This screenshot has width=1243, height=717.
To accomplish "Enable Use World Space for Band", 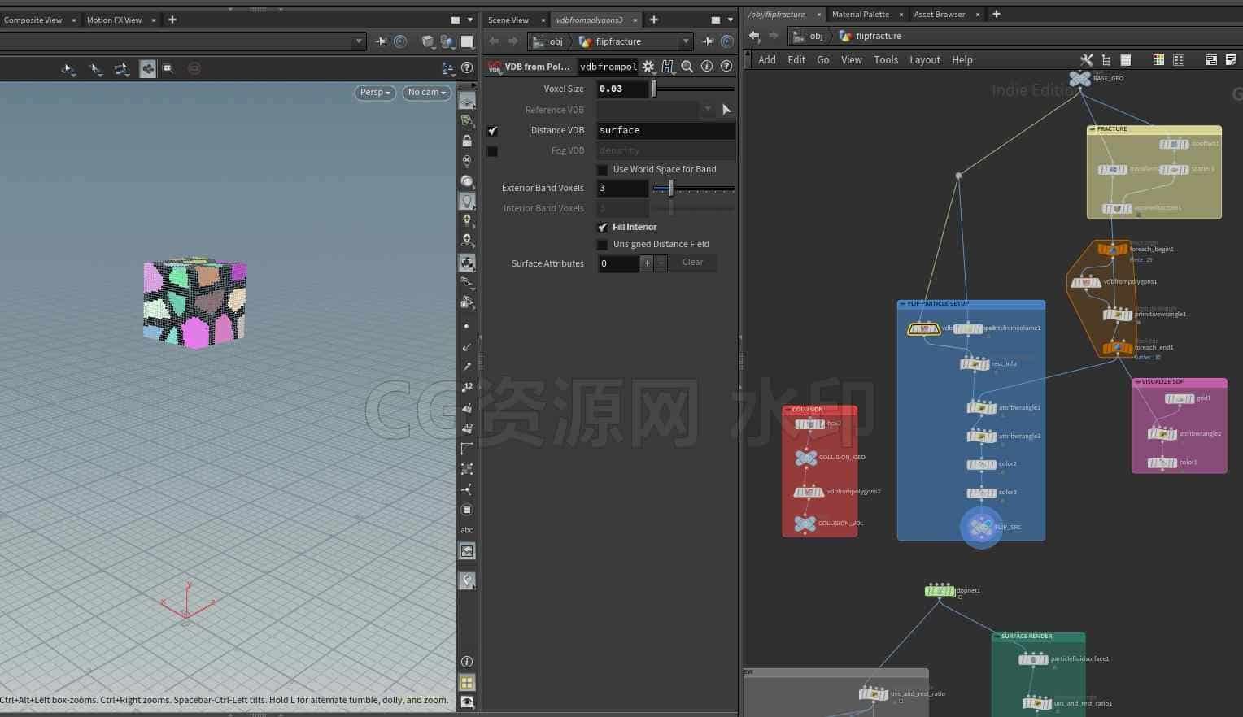I will [602, 170].
